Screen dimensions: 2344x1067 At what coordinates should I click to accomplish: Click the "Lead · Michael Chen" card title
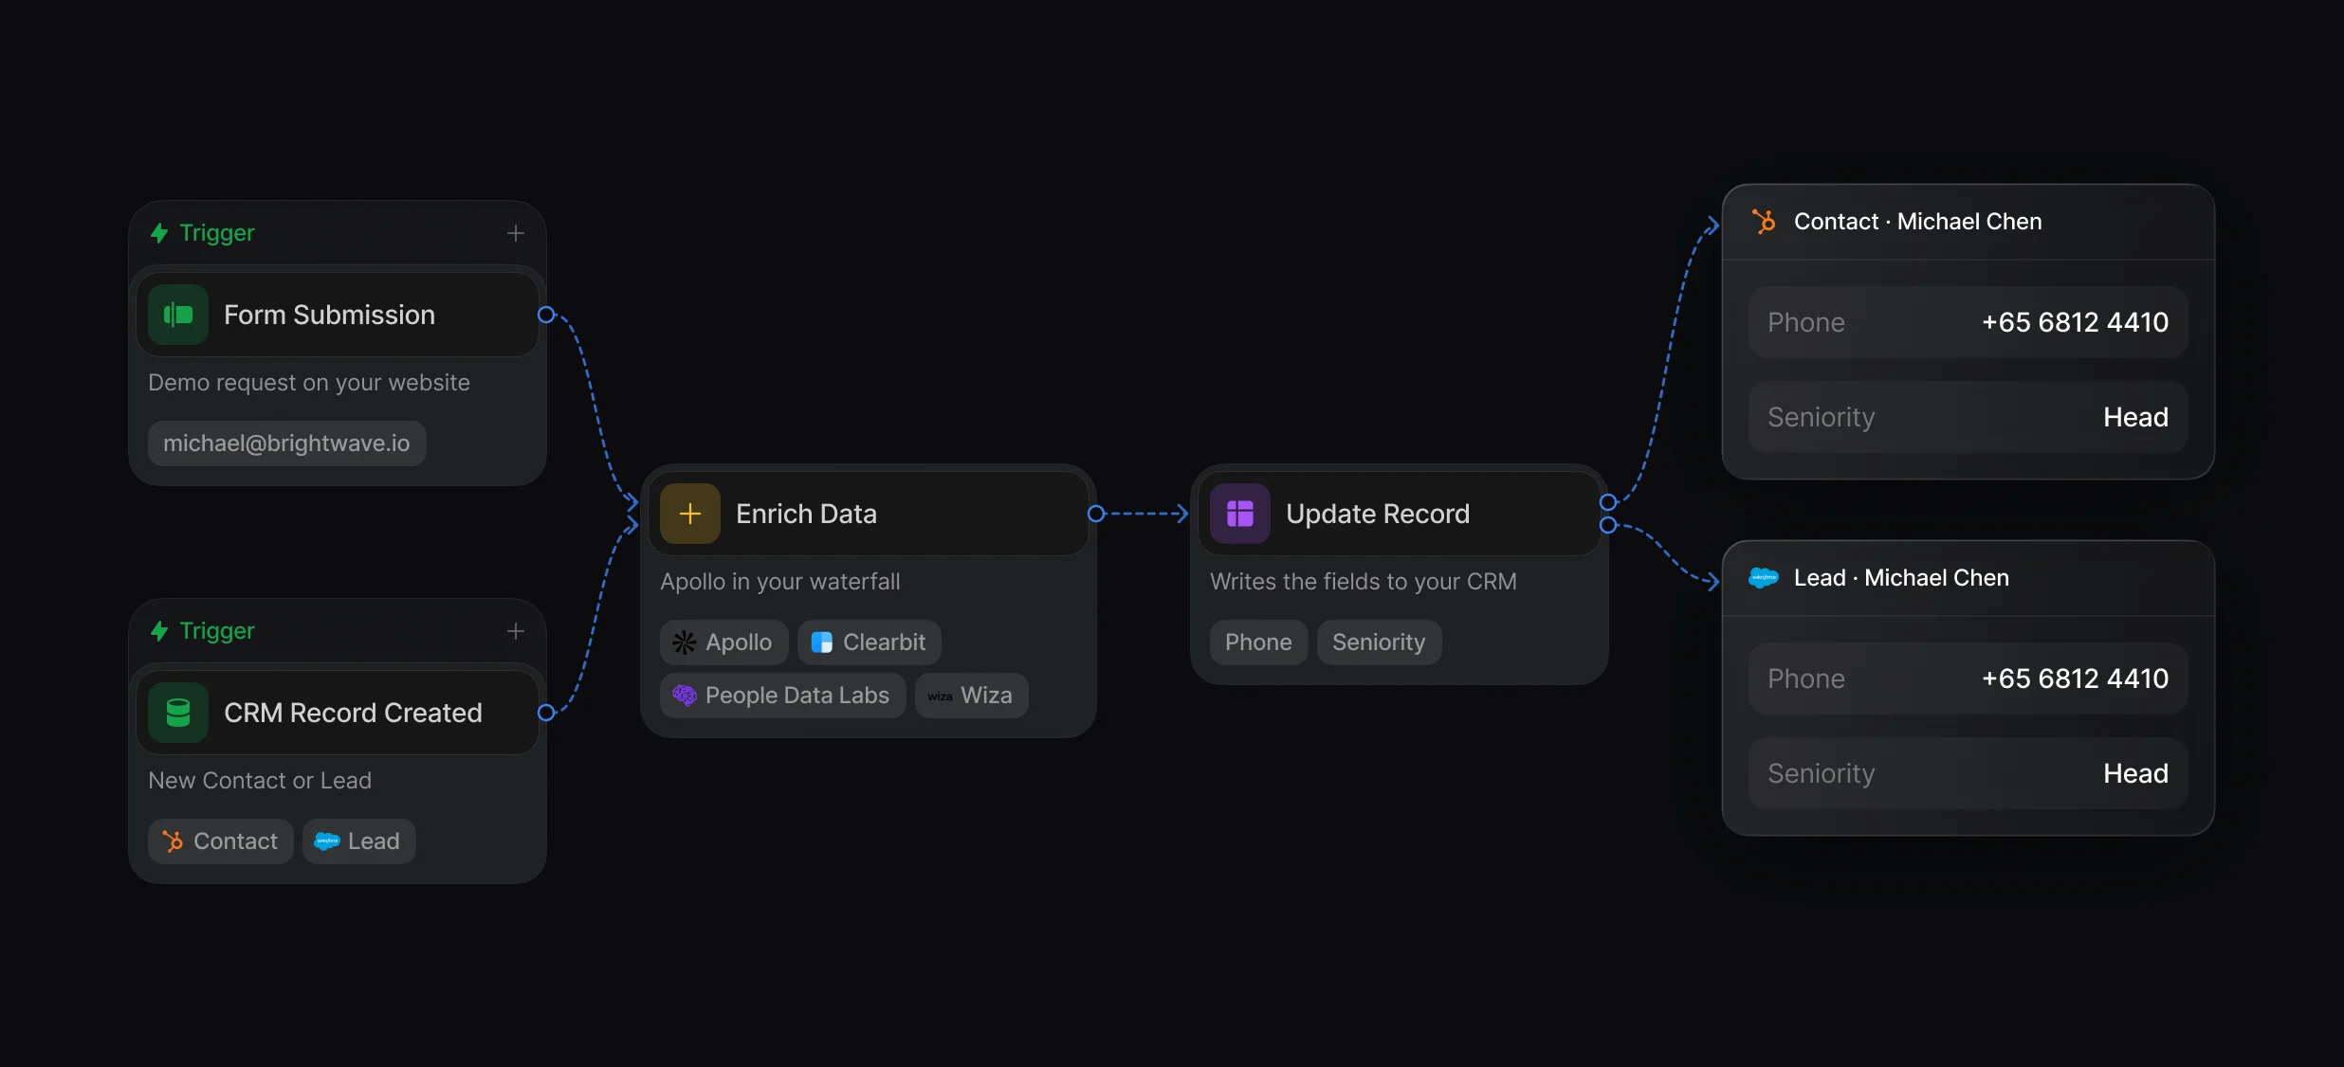1901,578
